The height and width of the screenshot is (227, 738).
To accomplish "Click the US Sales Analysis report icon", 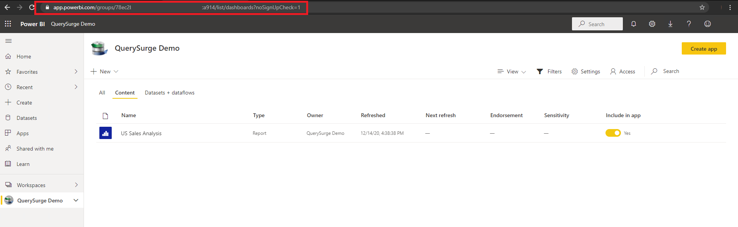I will pos(106,133).
